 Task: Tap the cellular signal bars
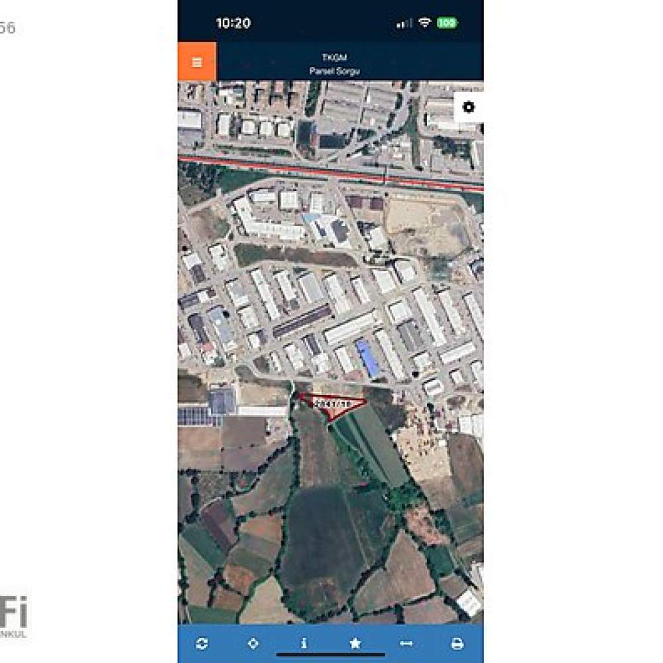pos(404,23)
